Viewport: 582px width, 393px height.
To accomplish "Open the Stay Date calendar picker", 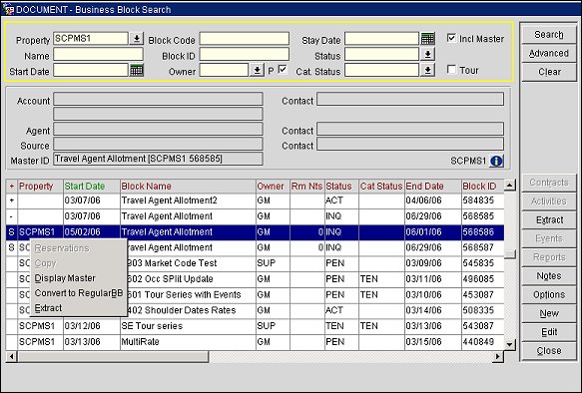I will [x=427, y=38].
